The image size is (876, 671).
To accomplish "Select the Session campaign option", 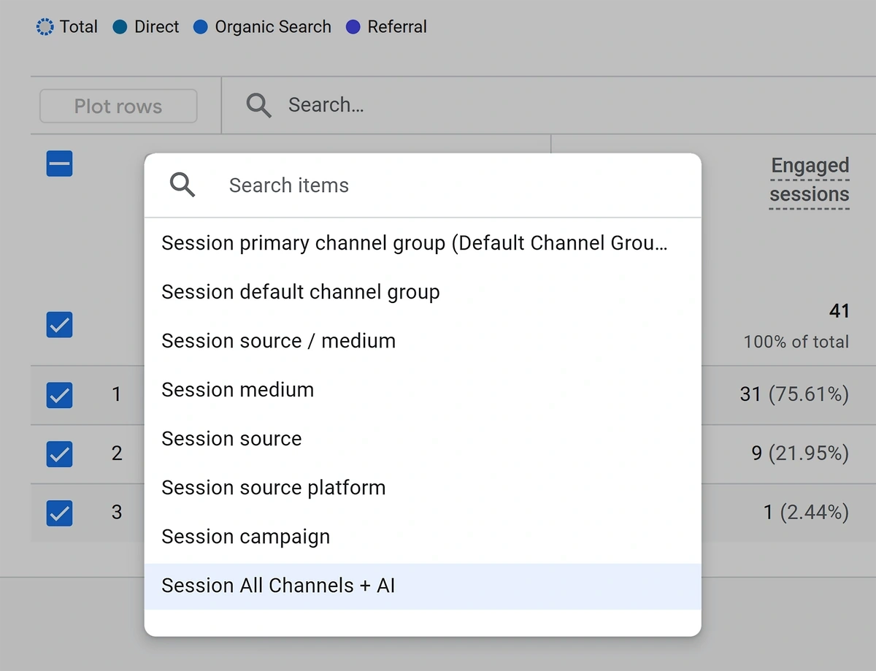I will point(423,537).
